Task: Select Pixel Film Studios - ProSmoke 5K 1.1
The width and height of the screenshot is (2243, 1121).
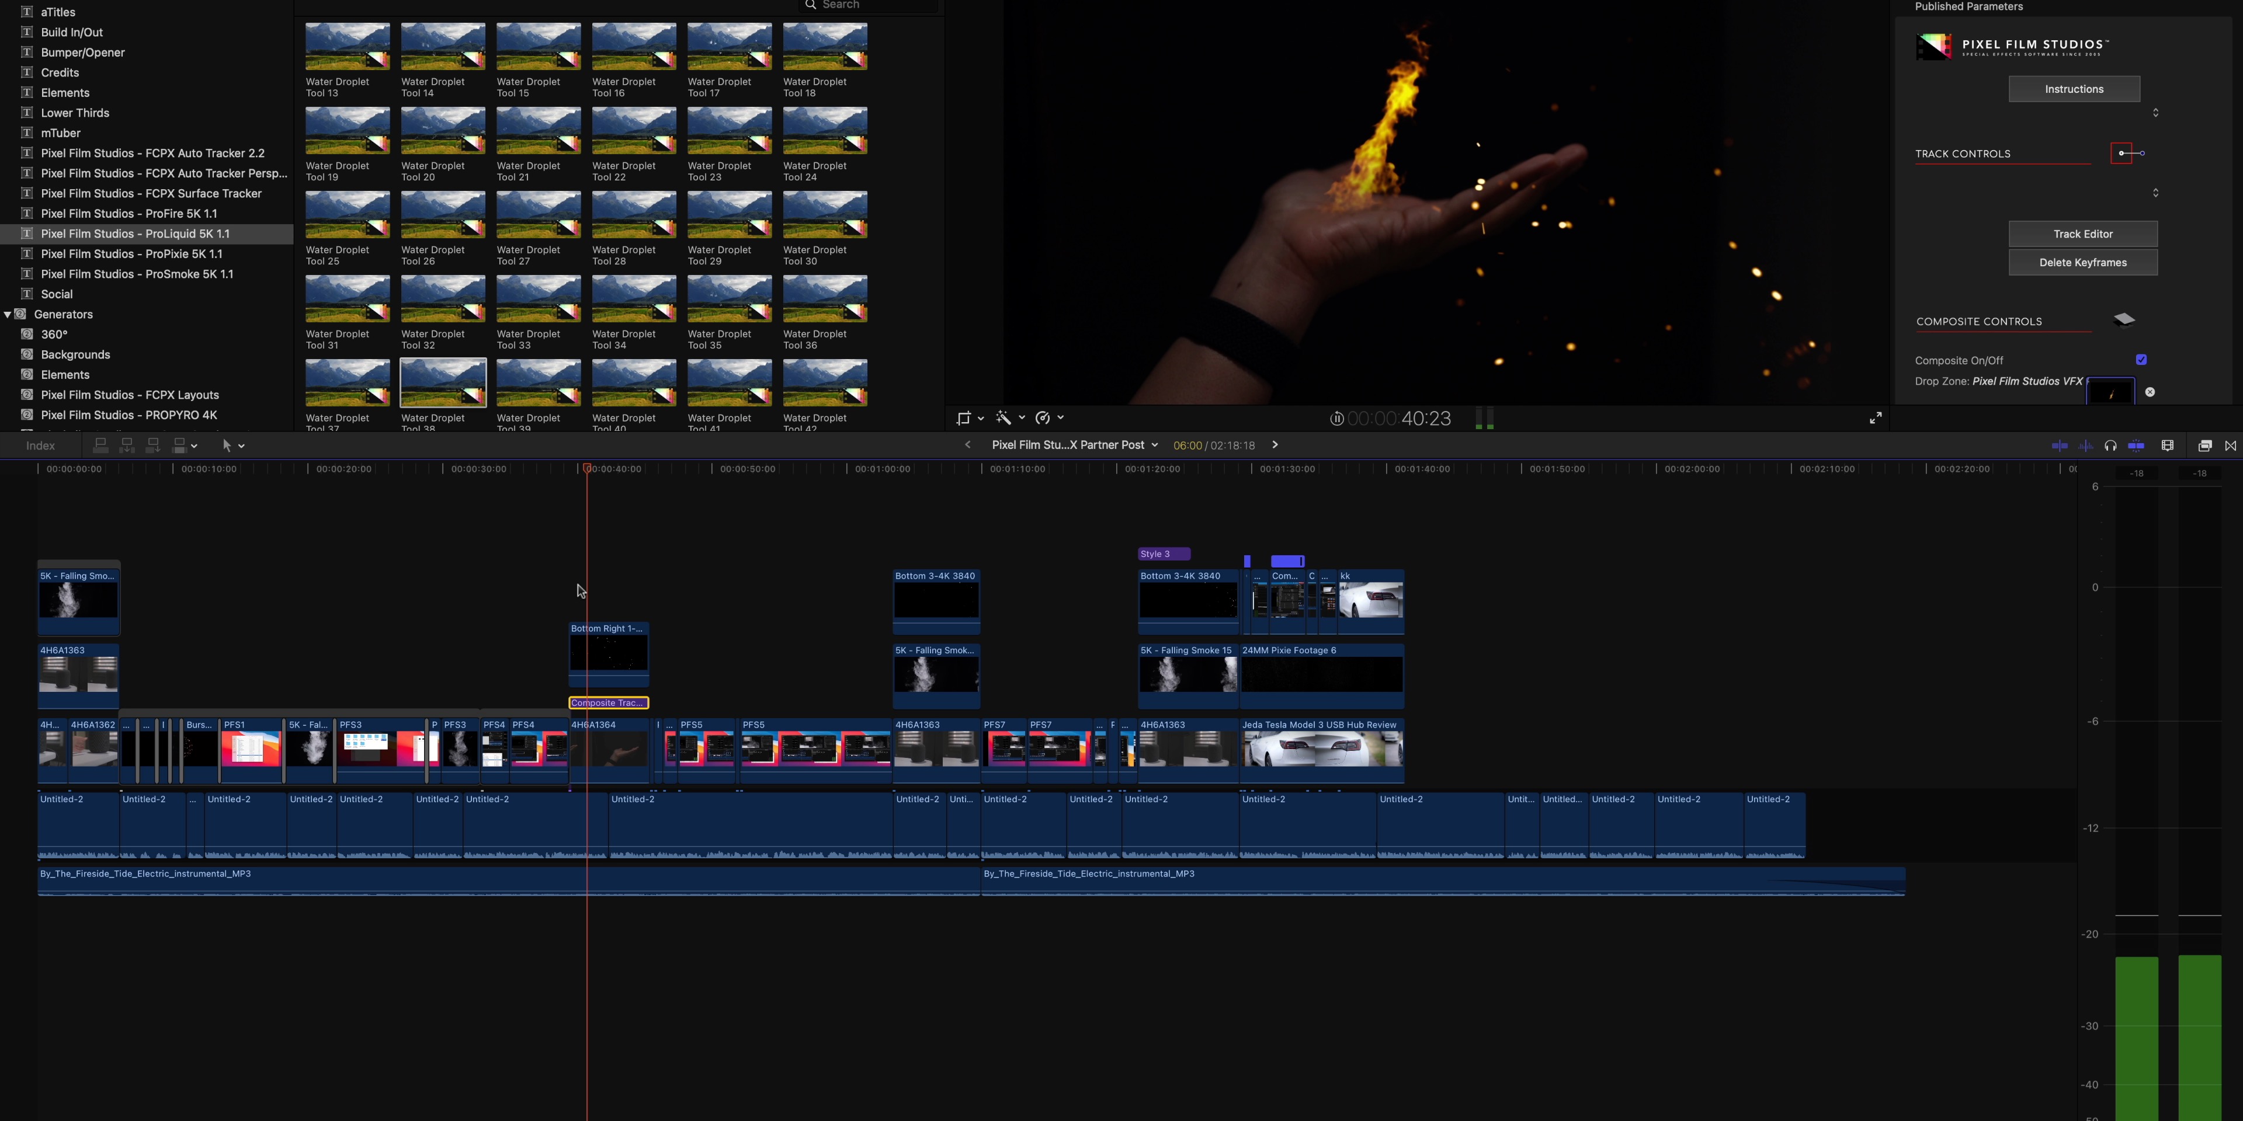Action: (137, 274)
